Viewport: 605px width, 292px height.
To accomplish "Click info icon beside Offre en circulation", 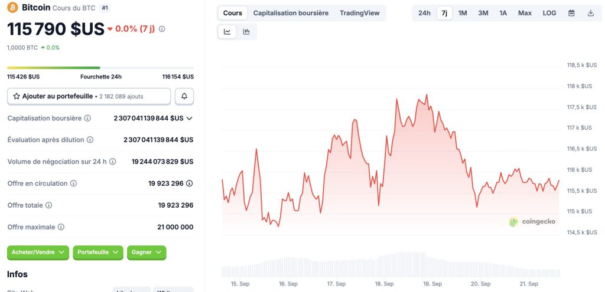I will coord(73,183).
